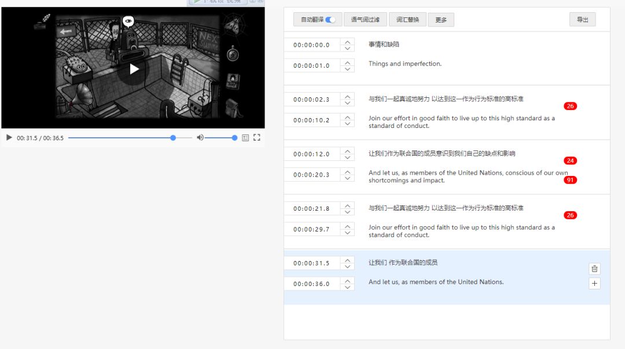Click the 00:00:31.5 time field
Screen dimensions: 625x349
(312, 263)
